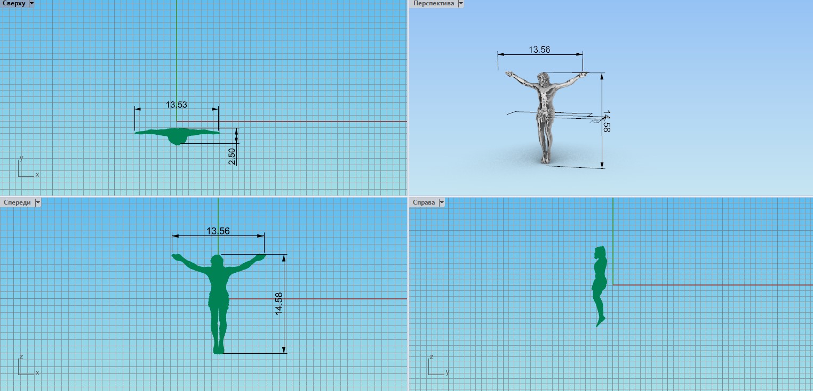Screen dimensions: 813x391
Task: Activate the Перспектива viewport title
Action: 432,3
